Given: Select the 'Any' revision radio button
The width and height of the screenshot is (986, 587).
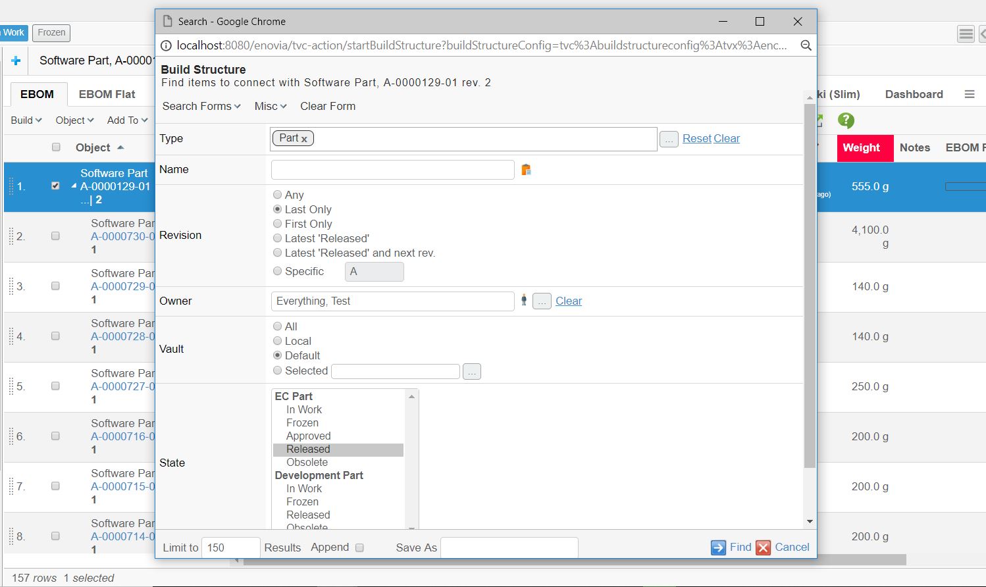Looking at the screenshot, I should coord(277,195).
